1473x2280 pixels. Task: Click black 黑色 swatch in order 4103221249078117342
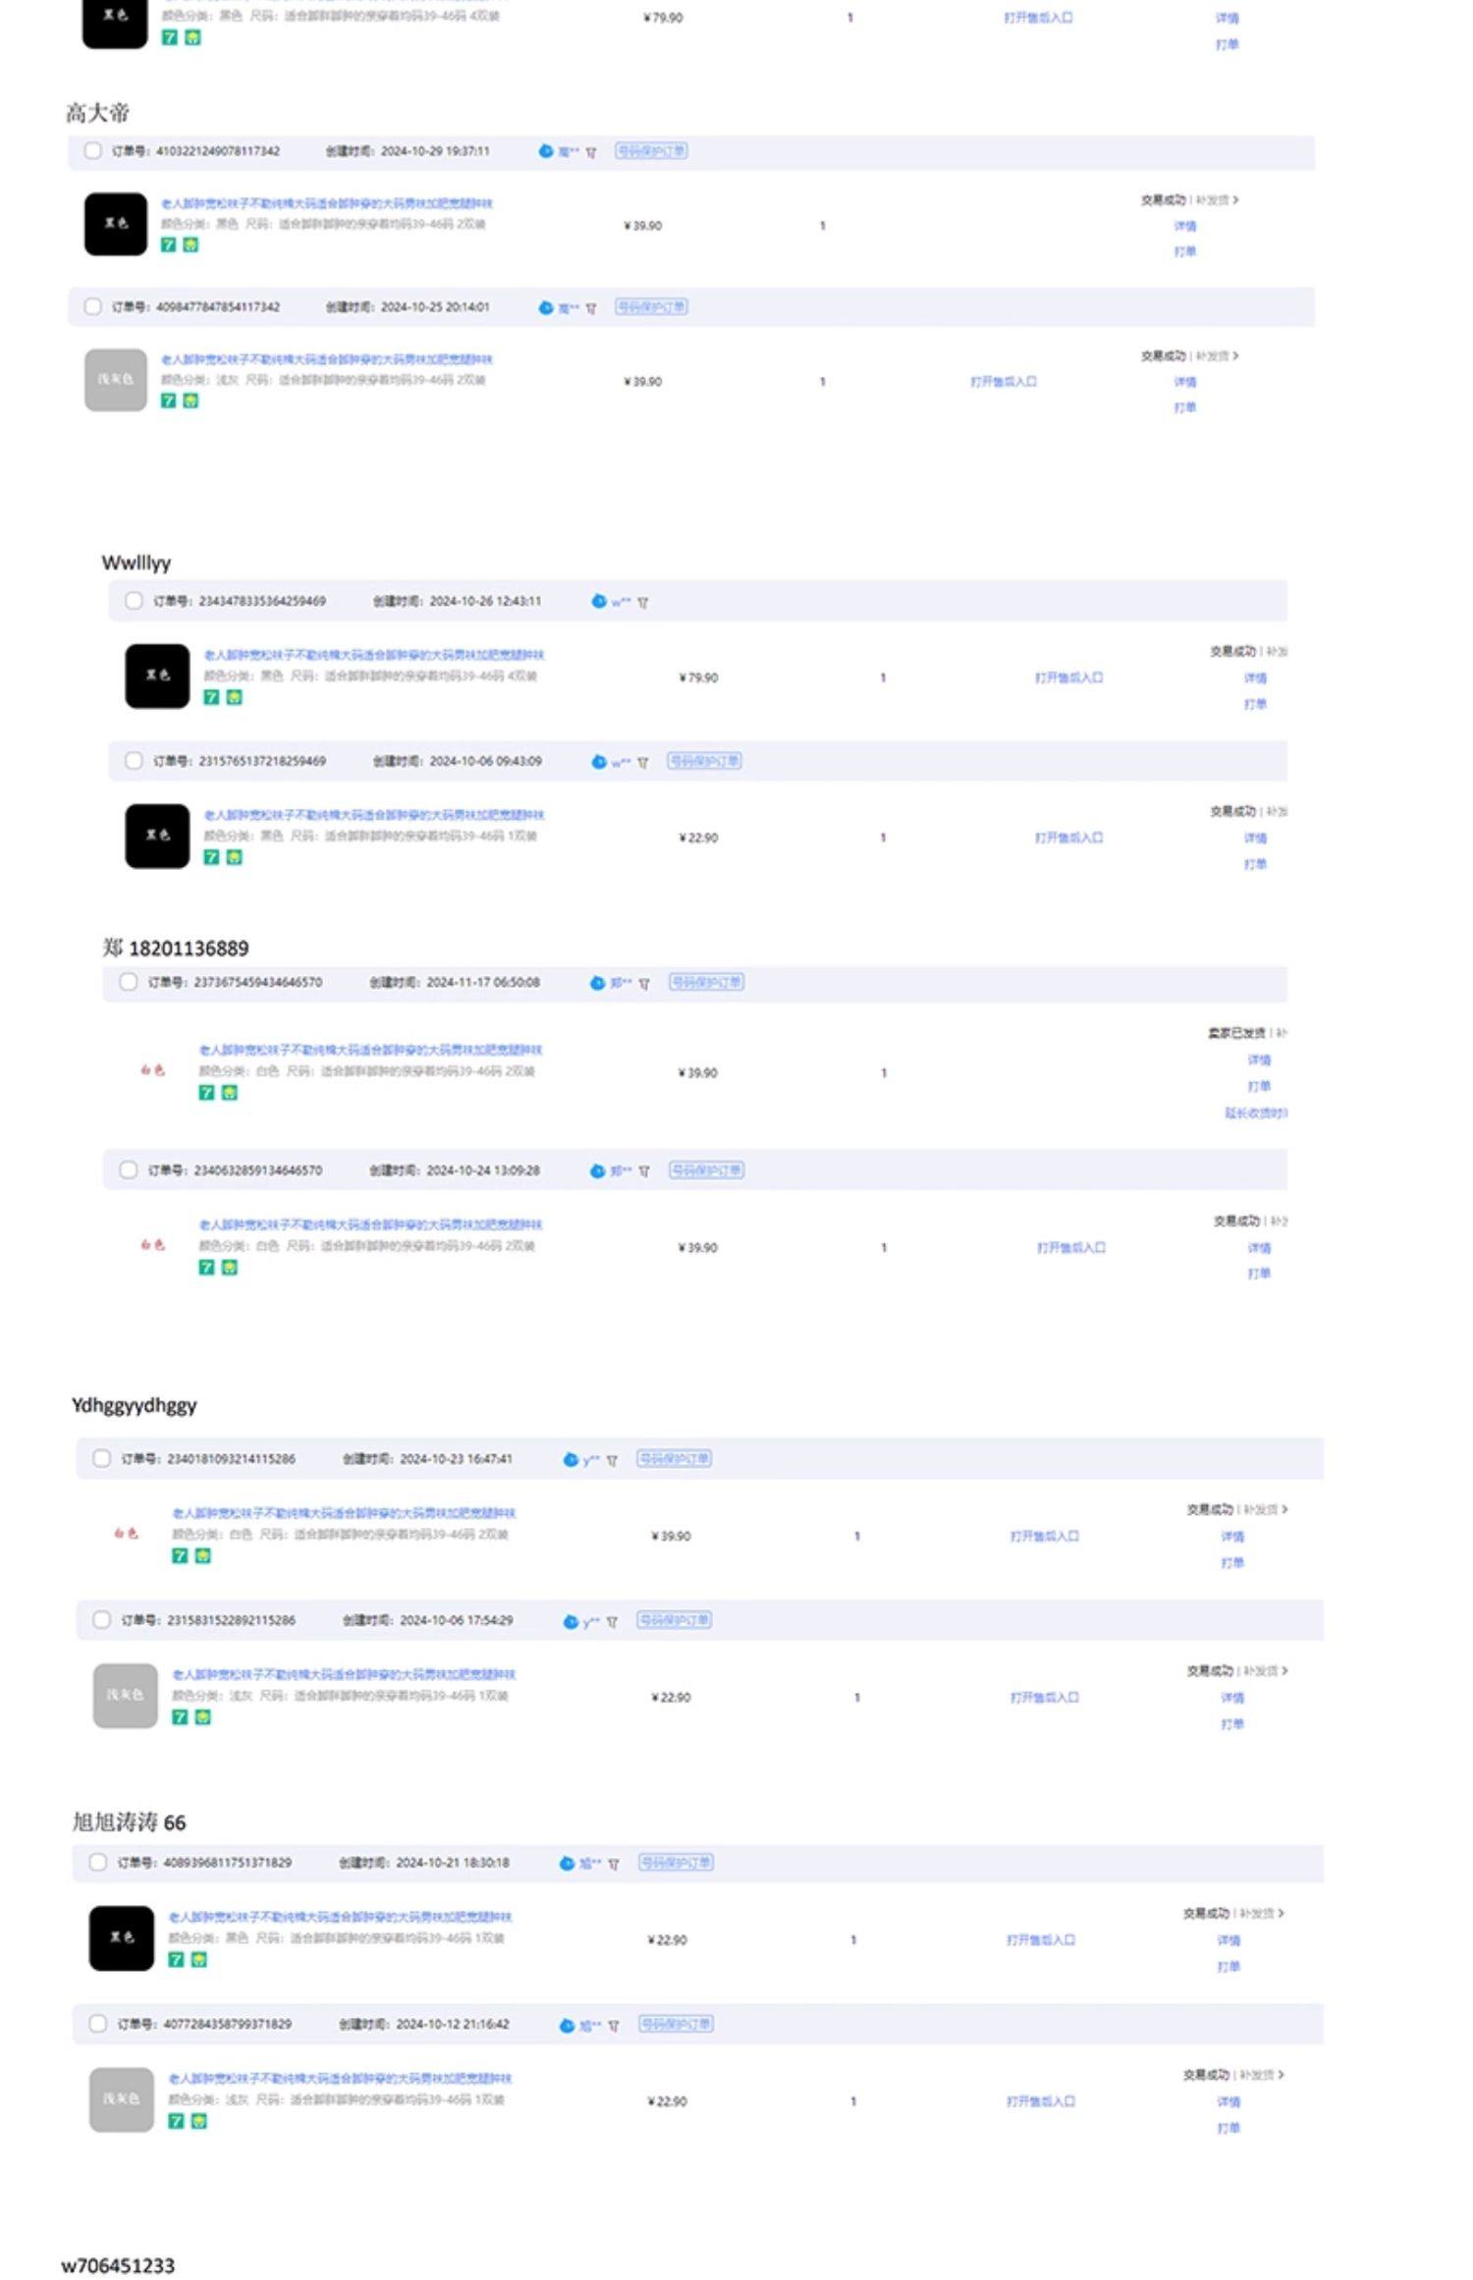click(116, 224)
